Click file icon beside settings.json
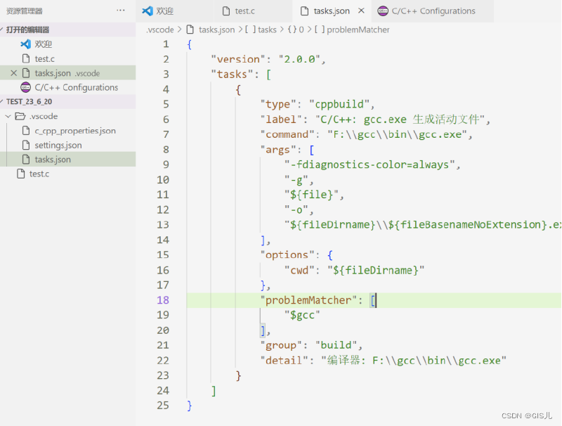Screen dimensions: 562x426 coord(26,145)
